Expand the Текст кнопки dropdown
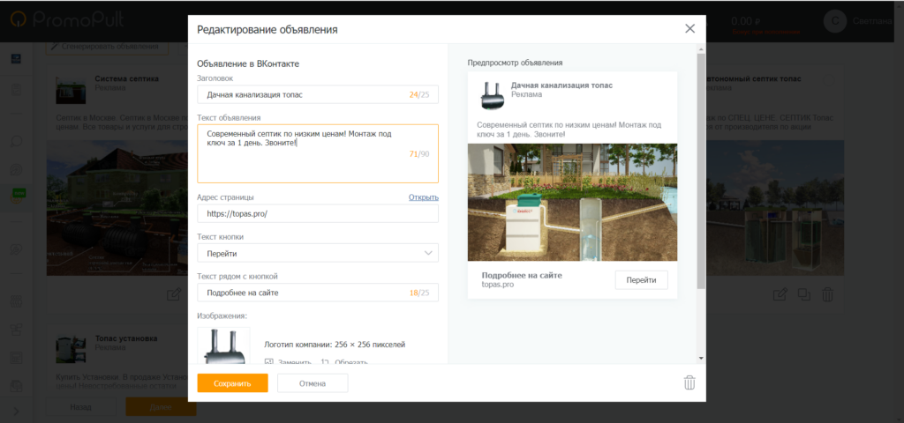This screenshot has height=423, width=904. tap(318, 253)
